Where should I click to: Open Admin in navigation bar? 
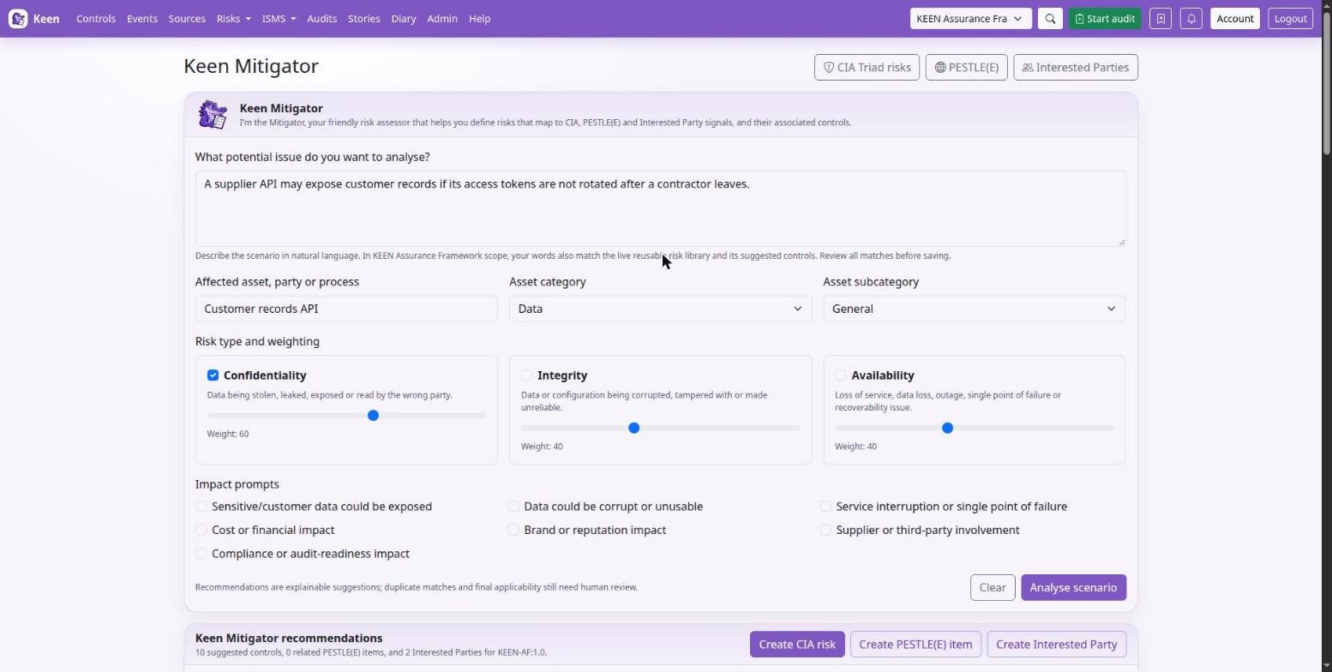(x=442, y=19)
